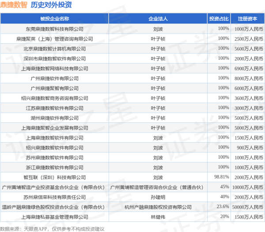Open 上海鼎捷私募基金管理有限公司 link
Viewport: 265px width, 232px height.
[54, 217]
